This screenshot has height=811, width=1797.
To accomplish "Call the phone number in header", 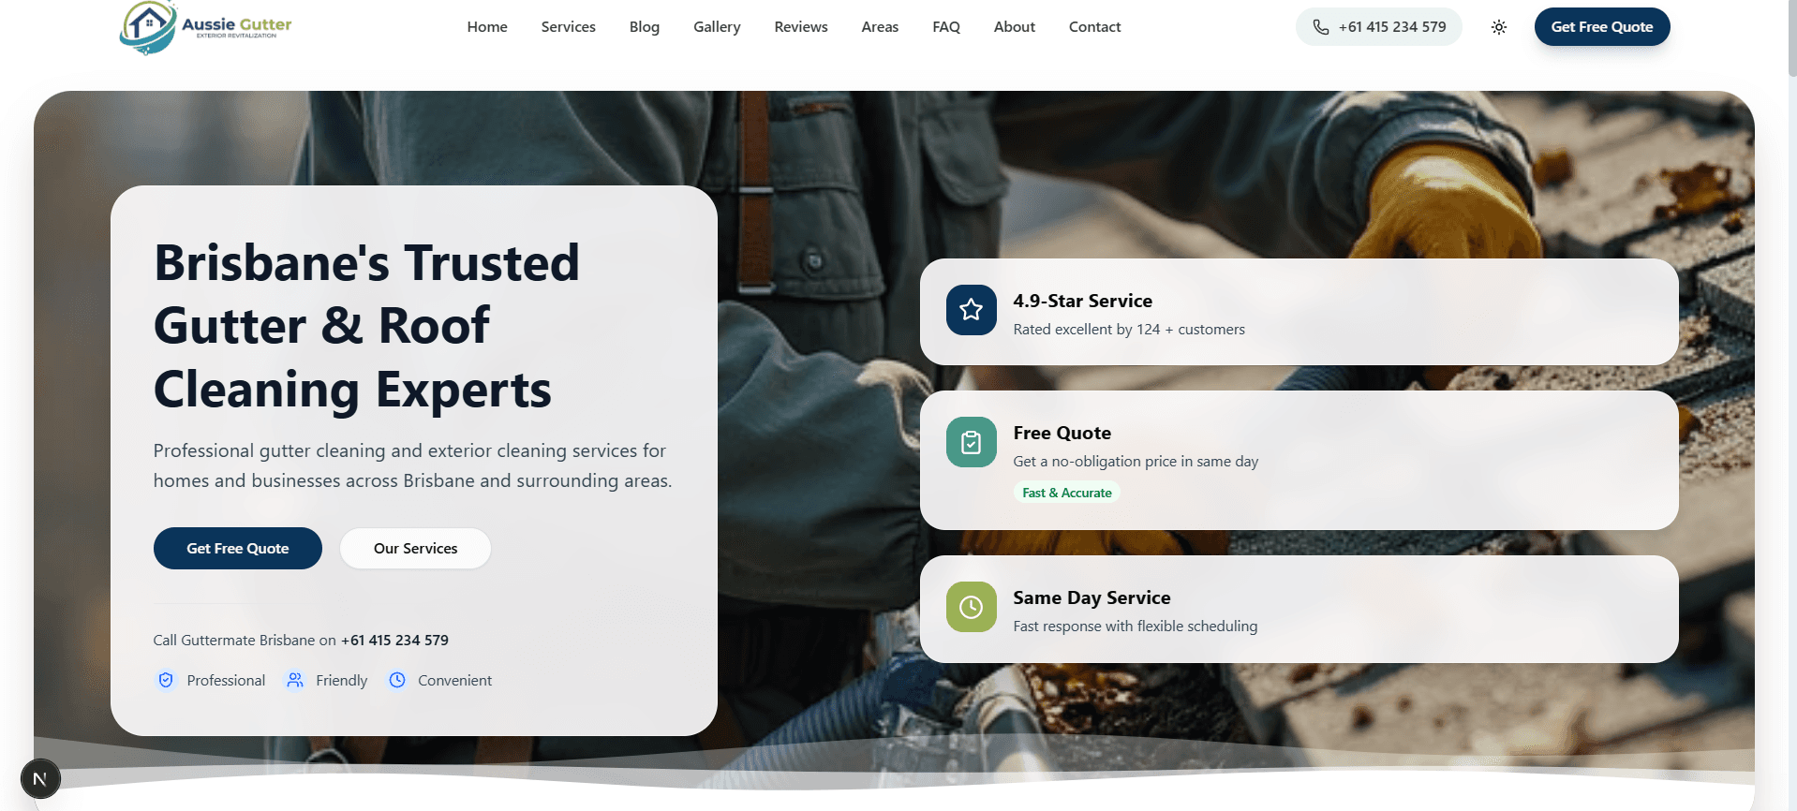I will point(1378,27).
